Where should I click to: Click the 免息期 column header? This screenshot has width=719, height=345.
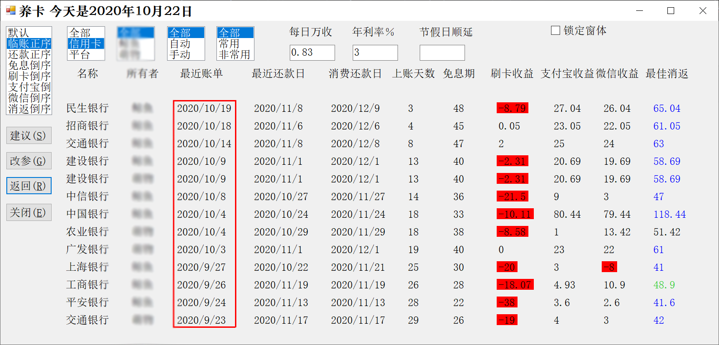click(x=459, y=73)
